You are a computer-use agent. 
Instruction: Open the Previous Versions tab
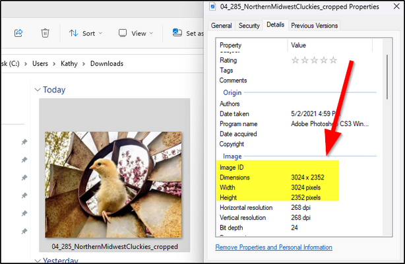pyautogui.click(x=315, y=26)
